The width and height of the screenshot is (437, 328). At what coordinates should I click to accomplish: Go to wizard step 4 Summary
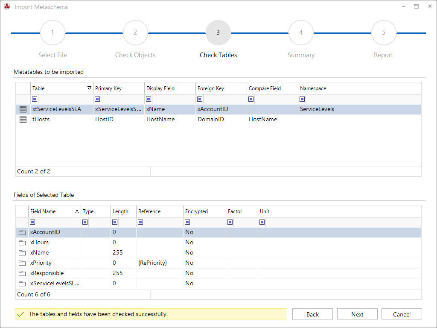(x=301, y=32)
